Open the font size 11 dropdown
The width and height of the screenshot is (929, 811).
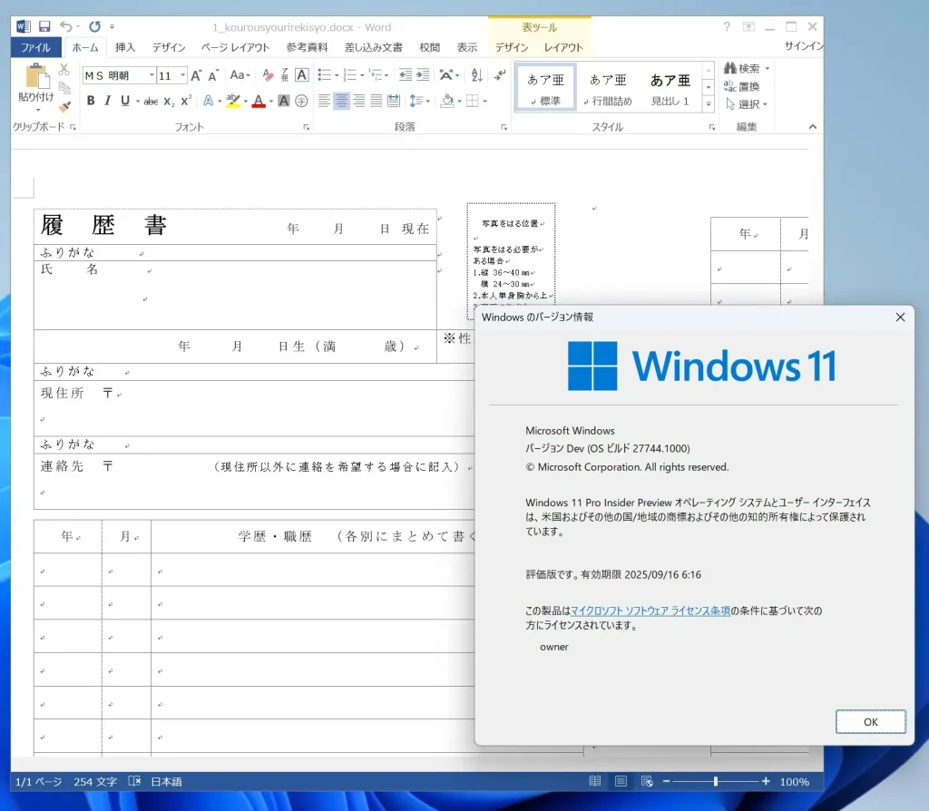point(183,75)
